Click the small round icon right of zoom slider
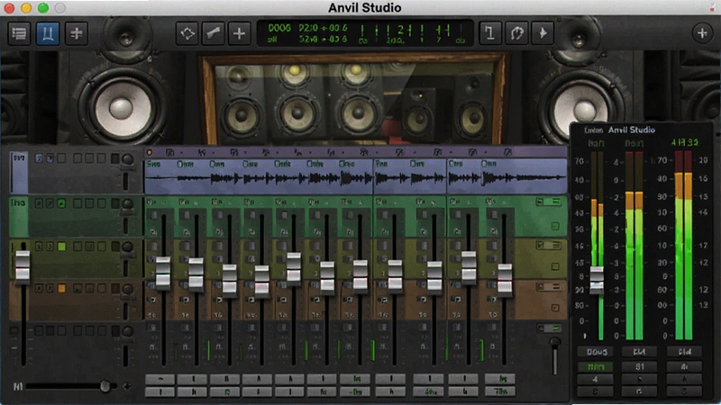This screenshot has height=405, width=721. coord(126,387)
